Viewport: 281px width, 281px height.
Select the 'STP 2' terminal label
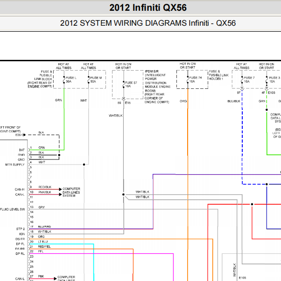point(21,229)
